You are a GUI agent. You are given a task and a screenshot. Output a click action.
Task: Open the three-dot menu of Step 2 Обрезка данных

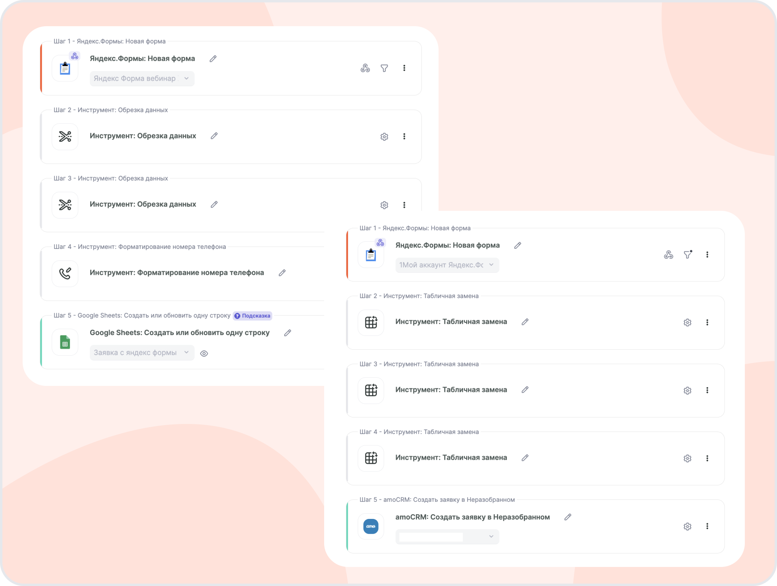(404, 137)
